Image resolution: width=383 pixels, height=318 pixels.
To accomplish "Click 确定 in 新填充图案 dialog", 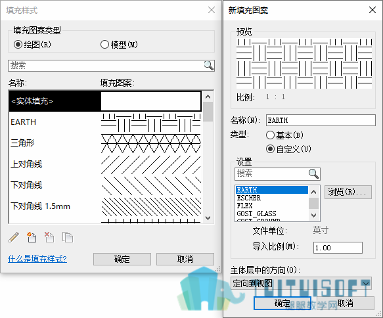I will coord(282,303).
